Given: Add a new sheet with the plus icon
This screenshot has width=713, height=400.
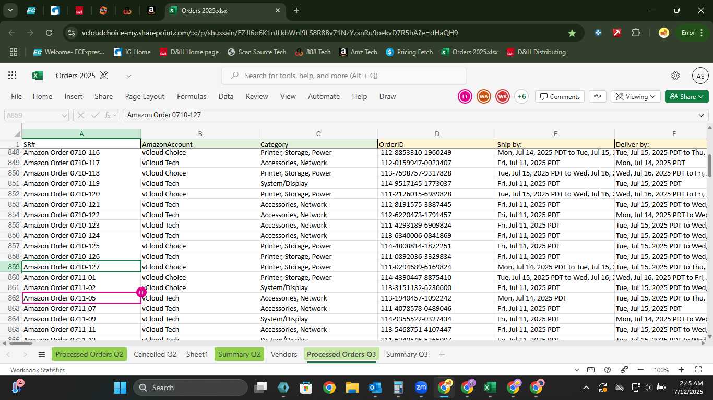Looking at the screenshot, I should (x=442, y=355).
